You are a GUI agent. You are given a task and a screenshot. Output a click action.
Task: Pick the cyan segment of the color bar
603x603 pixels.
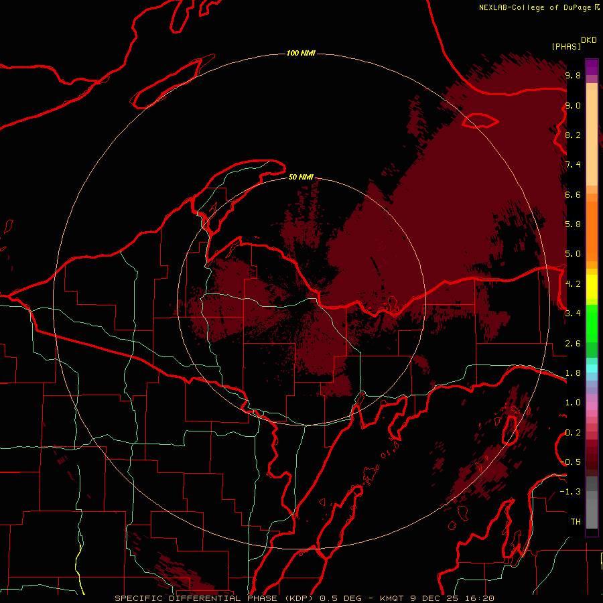[592, 368]
